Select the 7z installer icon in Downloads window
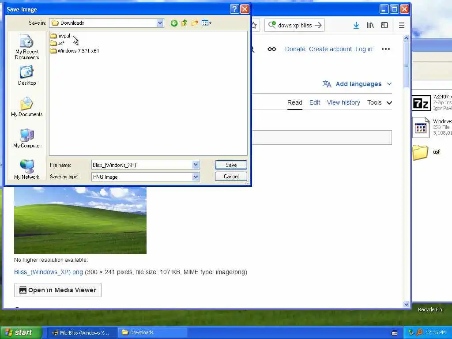 pos(421,103)
